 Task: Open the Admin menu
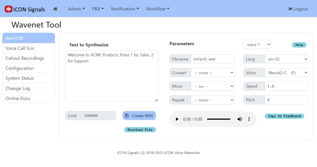tap(76, 9)
